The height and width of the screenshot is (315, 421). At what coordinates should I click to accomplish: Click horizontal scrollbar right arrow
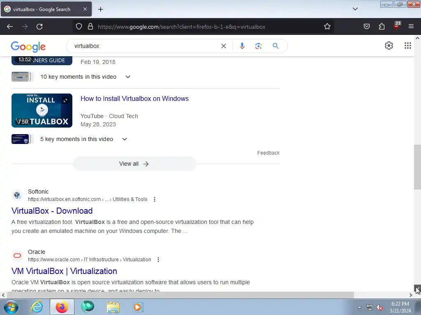(411, 295)
